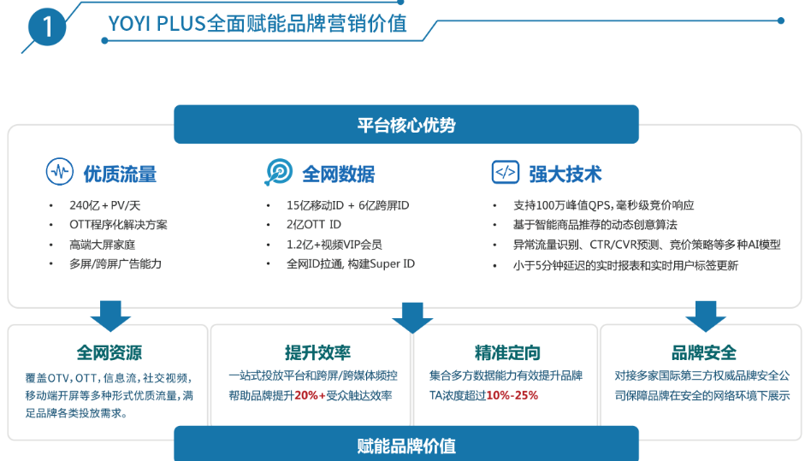Click the text 全网ID拉通, 构建Super ID
The image size is (805, 461).
[x=351, y=264]
